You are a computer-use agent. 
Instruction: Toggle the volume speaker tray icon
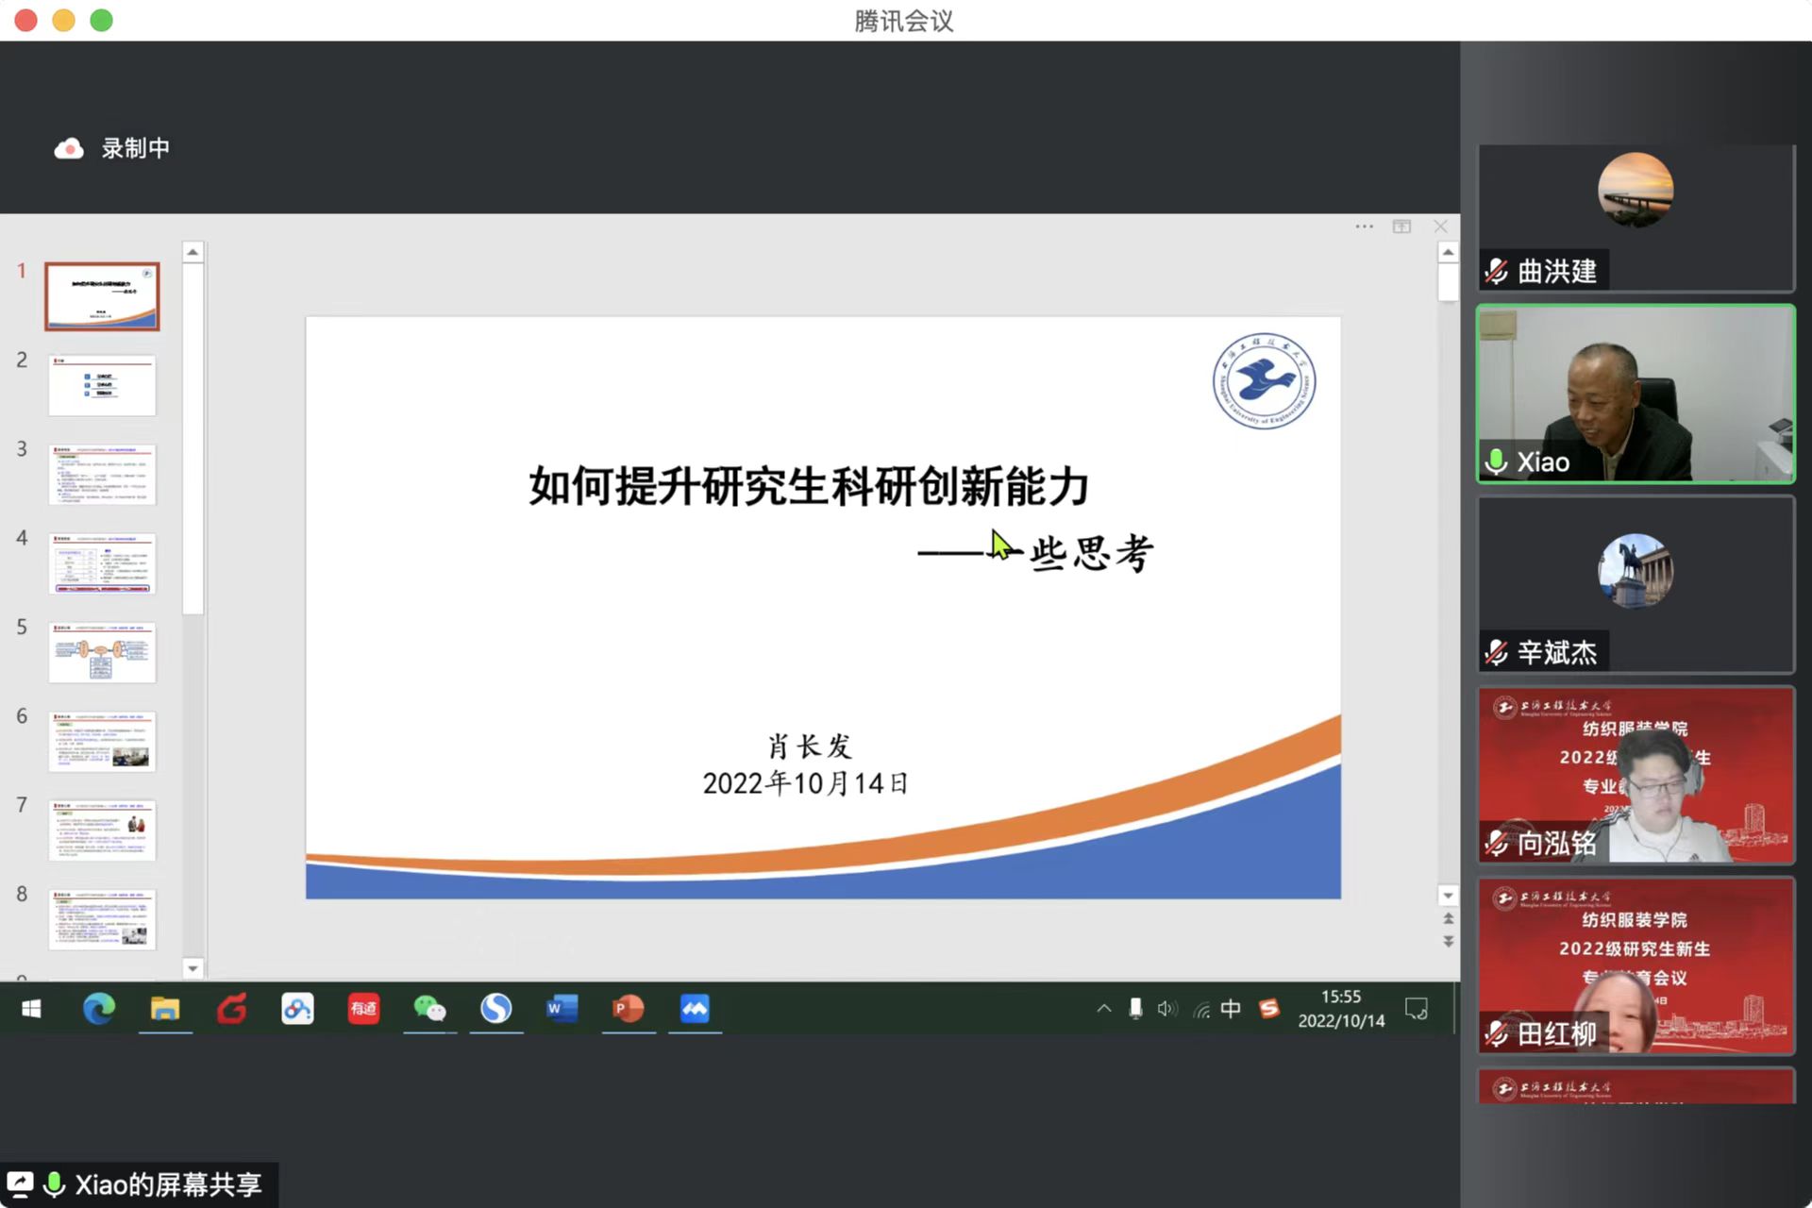coord(1167,1009)
